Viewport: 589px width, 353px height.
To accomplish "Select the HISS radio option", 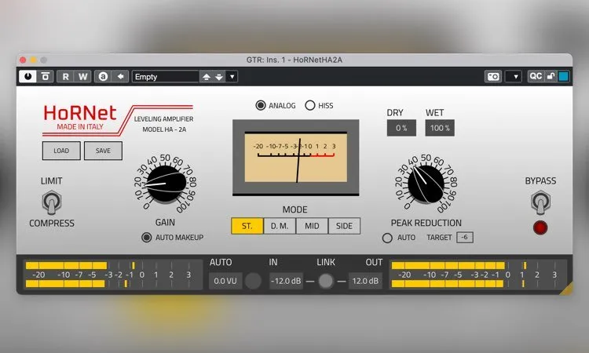I will [310, 105].
